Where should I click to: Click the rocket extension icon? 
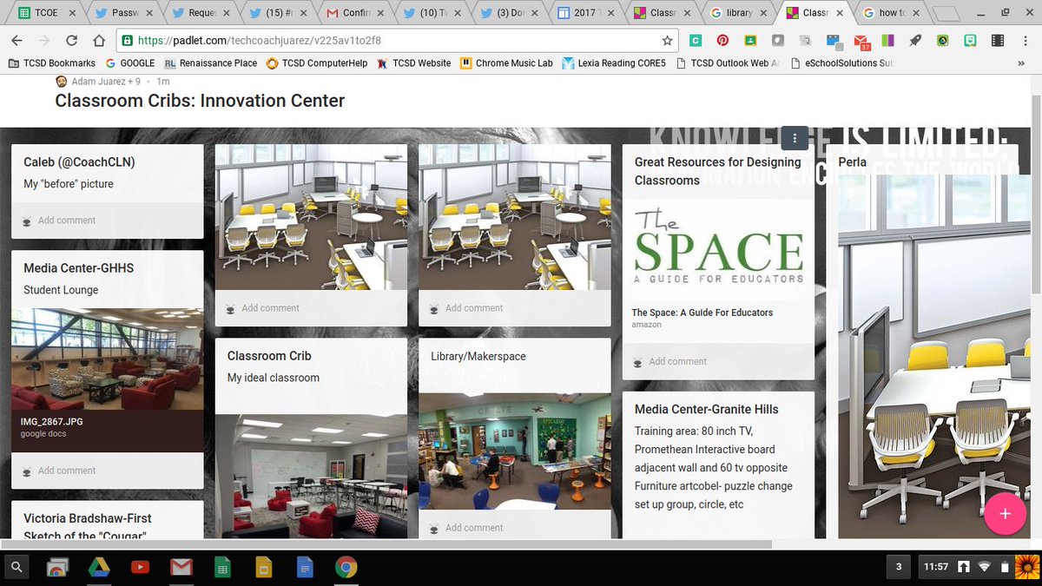click(x=915, y=40)
